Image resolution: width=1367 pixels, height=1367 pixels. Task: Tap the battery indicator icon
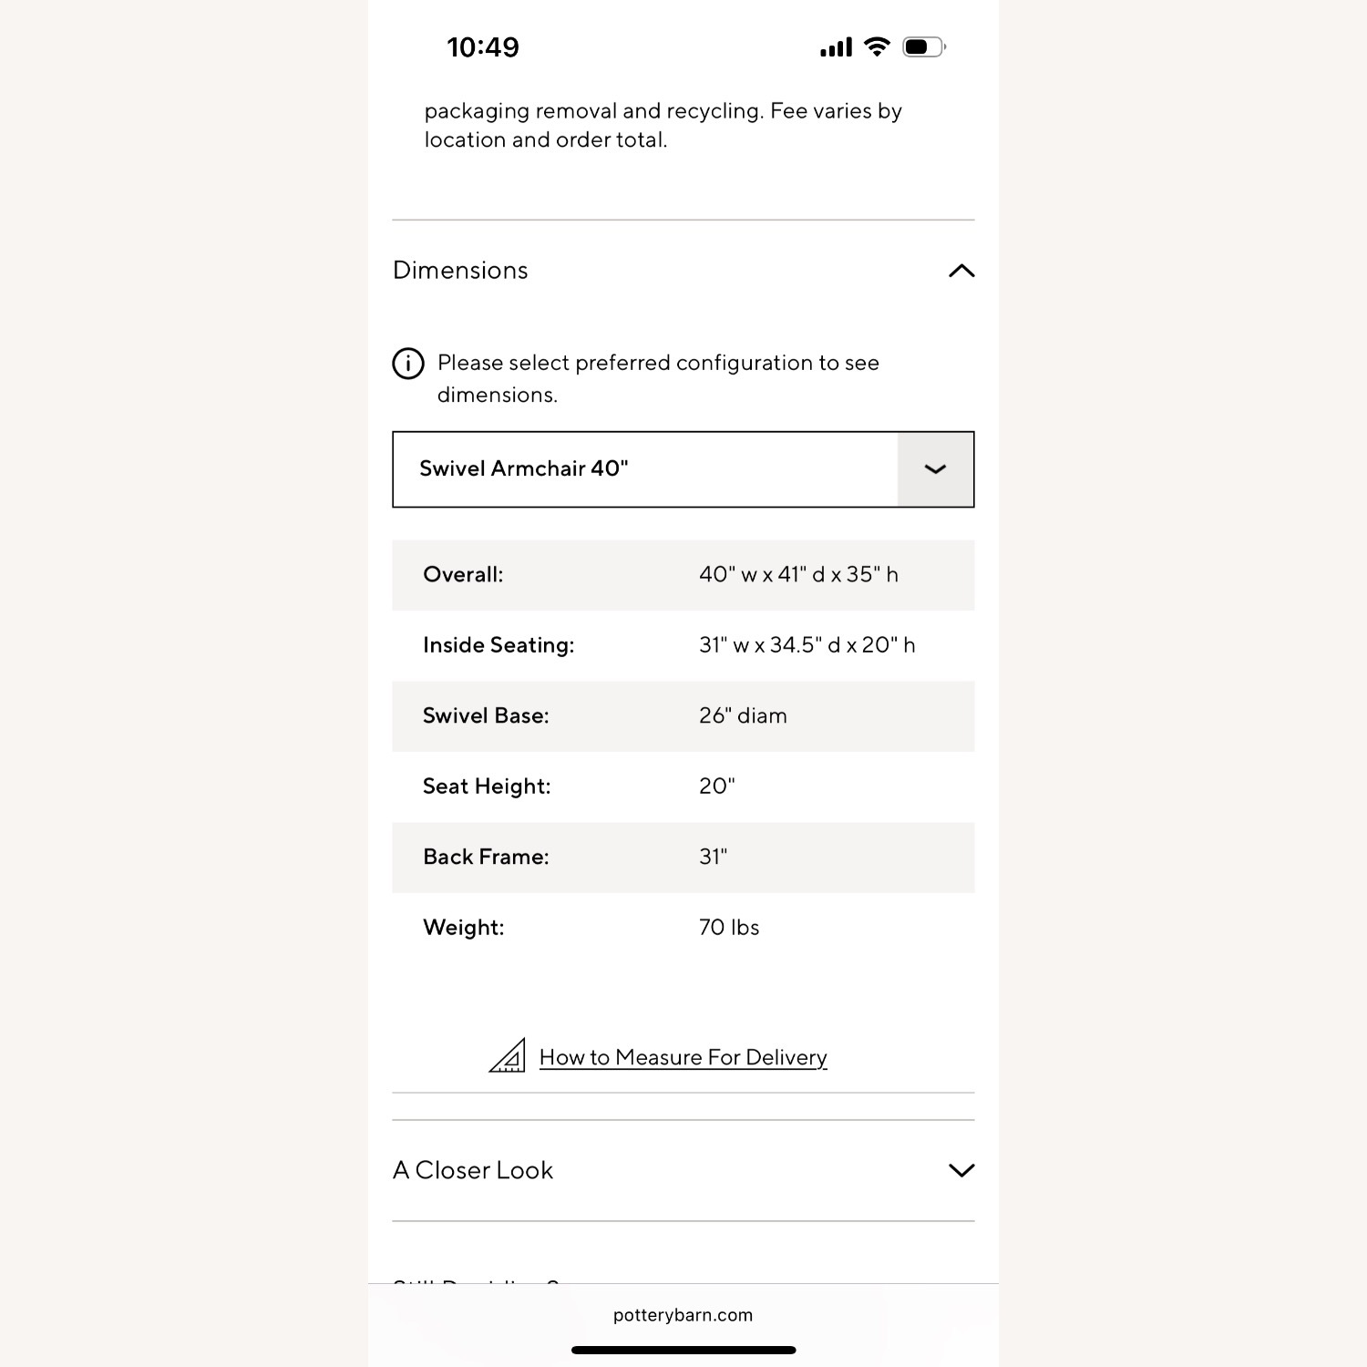tap(923, 46)
